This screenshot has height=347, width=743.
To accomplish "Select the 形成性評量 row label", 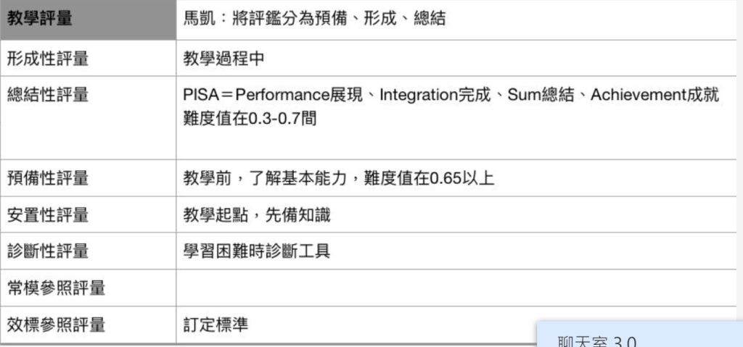I will coord(48,59).
